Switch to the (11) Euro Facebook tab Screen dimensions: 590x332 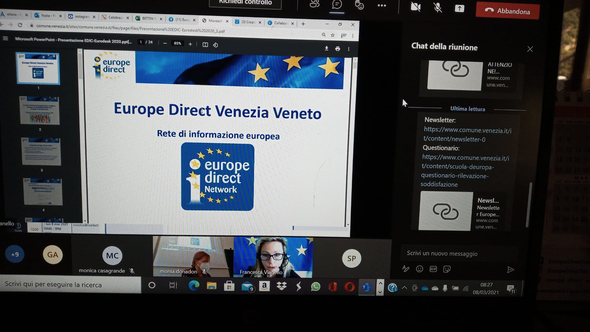(181, 19)
